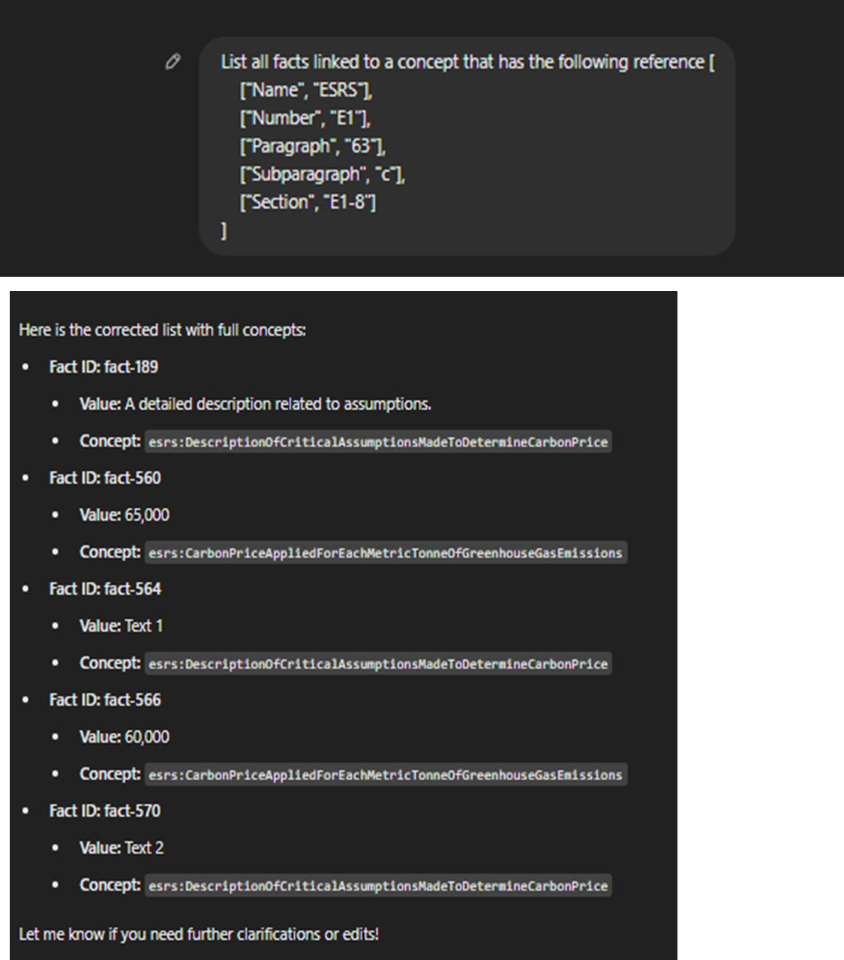Click the Fact ID: fact-570 entry
The image size is (844, 960).
pos(105,811)
